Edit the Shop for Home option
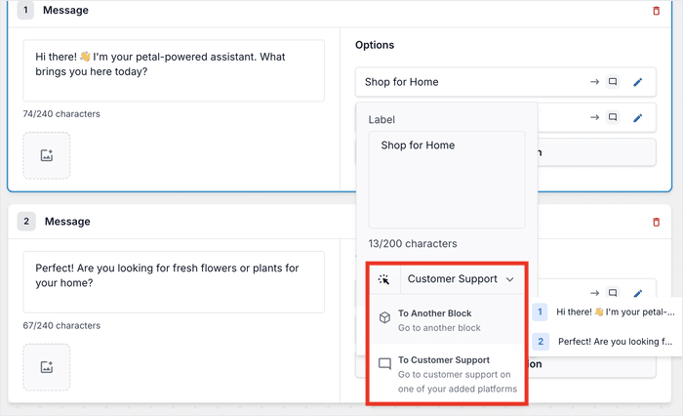 click(x=638, y=82)
